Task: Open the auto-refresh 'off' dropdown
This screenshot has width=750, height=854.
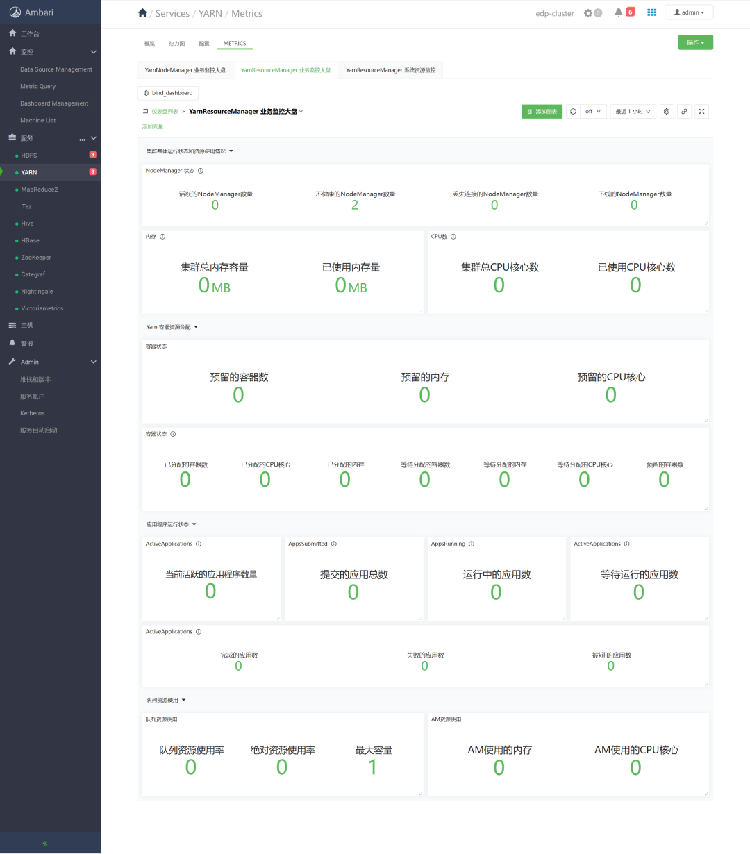Action: point(594,111)
